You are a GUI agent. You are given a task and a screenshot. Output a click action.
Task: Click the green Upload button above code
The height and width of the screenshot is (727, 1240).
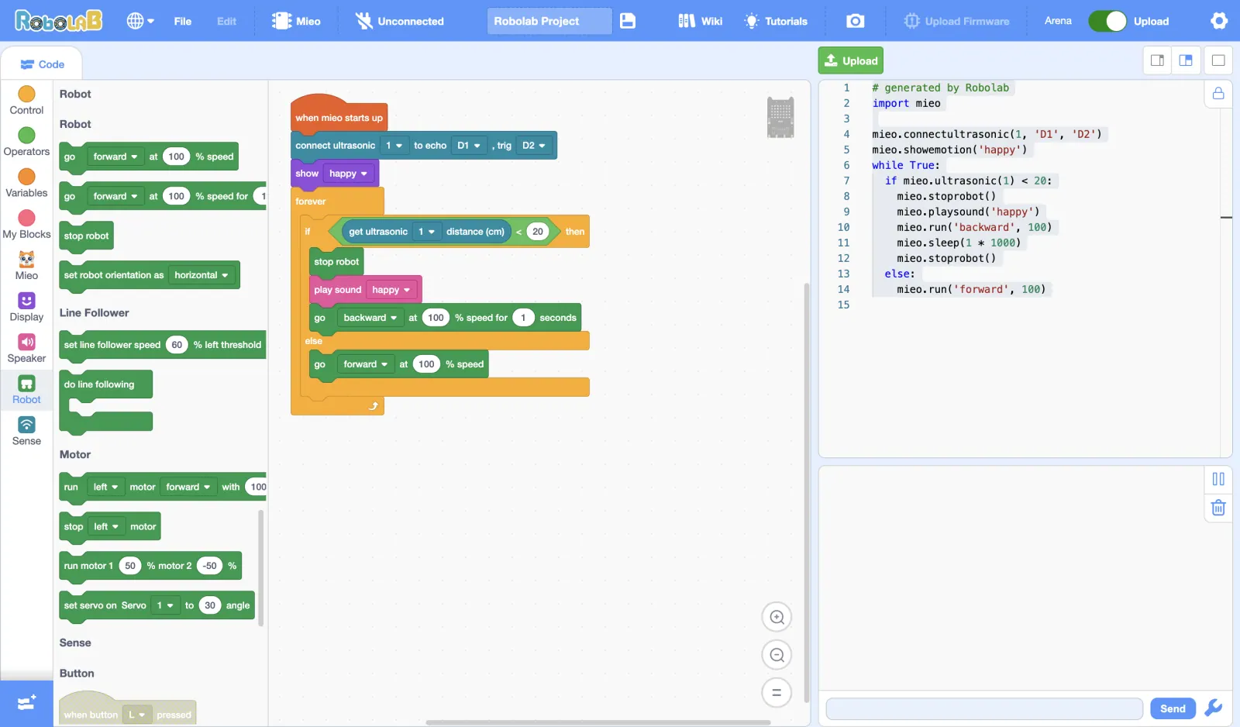pos(850,60)
